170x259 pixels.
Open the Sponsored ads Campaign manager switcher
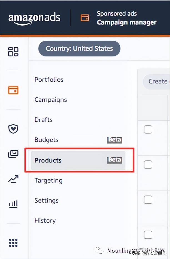126,18
